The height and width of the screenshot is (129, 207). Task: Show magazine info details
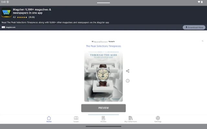[128, 81]
